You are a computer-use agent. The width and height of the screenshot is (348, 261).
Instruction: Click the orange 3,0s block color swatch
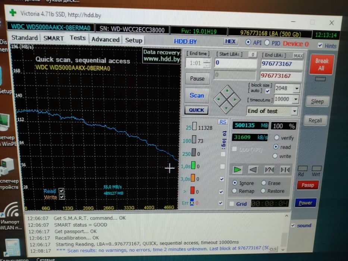click(192, 178)
